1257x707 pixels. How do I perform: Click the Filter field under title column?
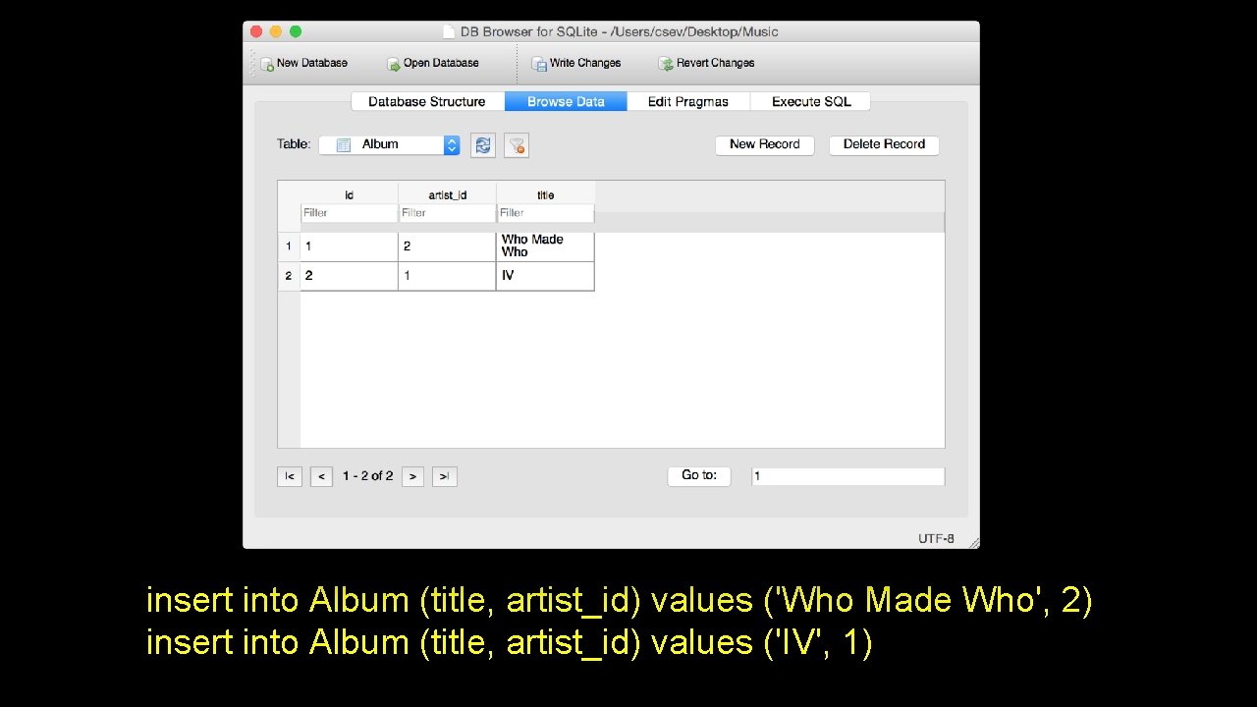coord(545,213)
